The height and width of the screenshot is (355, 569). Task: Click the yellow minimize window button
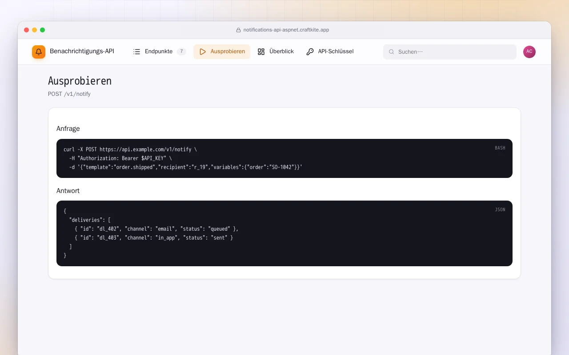[x=35, y=30]
